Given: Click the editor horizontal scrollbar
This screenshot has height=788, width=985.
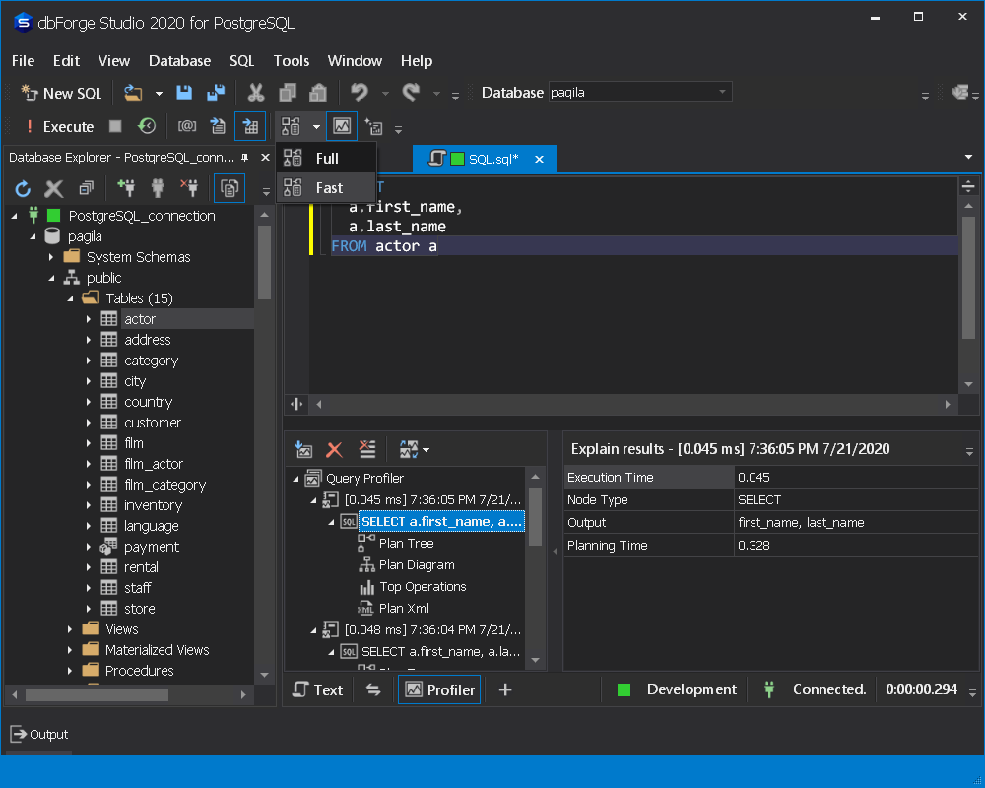Looking at the screenshot, I should pos(633,404).
